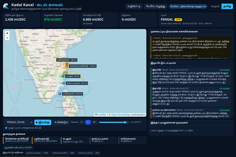Open the OpenStreetMap attribution link
The height and width of the screenshot is (157, 236).
121,115
